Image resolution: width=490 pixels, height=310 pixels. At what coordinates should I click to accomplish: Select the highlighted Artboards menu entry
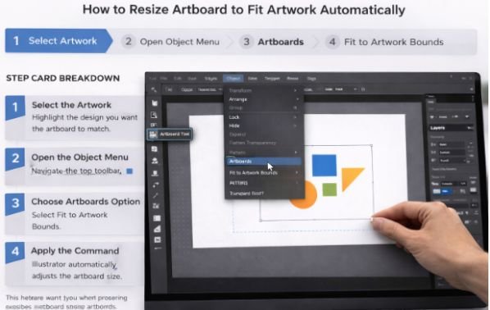tap(263, 162)
